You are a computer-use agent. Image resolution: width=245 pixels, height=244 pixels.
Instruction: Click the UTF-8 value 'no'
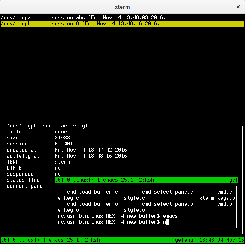tap(58, 168)
